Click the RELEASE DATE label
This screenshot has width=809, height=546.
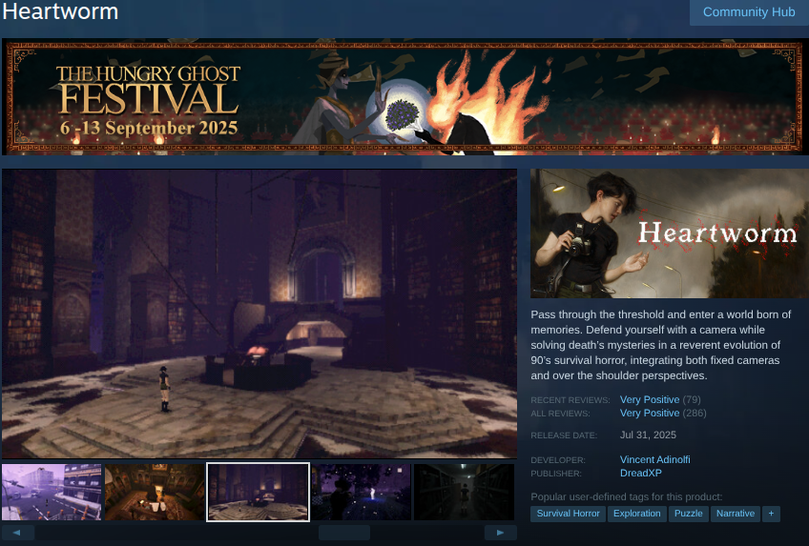[564, 435]
